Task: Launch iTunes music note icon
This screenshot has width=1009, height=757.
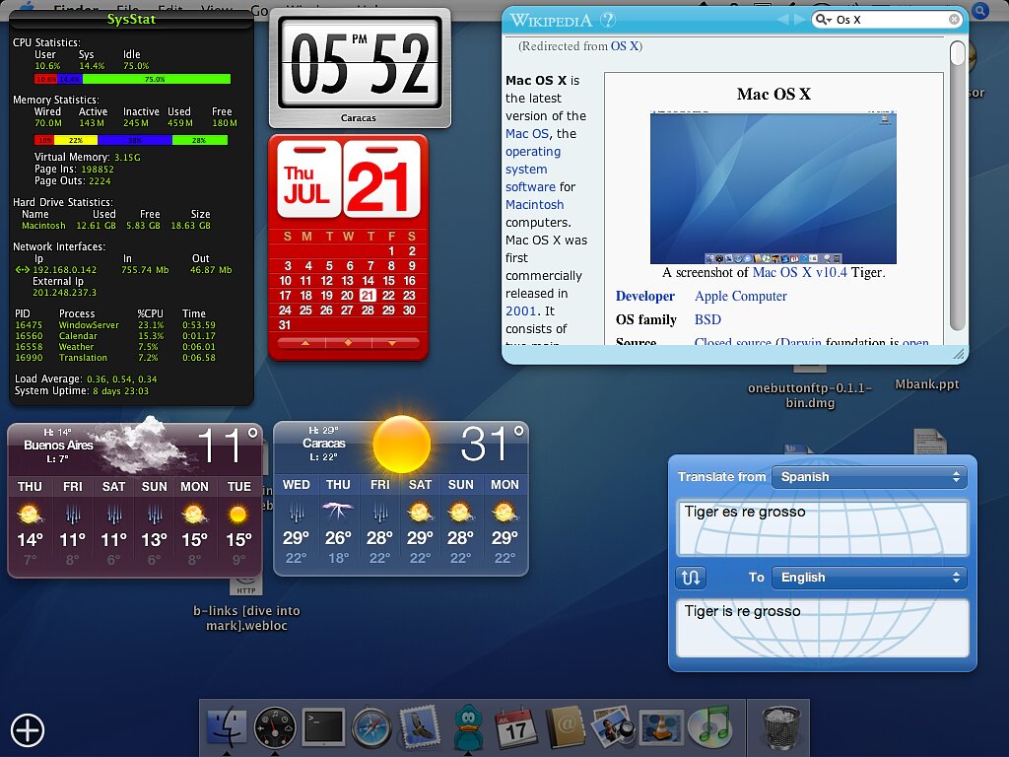Action: coord(709,727)
